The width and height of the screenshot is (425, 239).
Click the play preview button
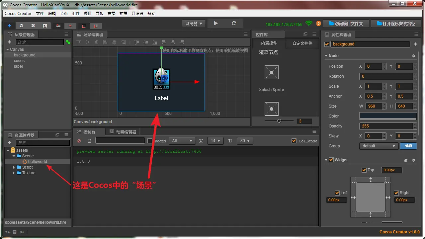click(x=216, y=23)
